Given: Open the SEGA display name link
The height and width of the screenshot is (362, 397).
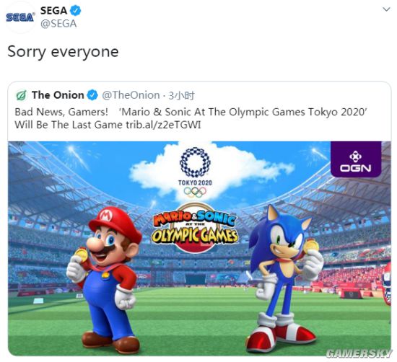Looking at the screenshot, I should 53,11.
